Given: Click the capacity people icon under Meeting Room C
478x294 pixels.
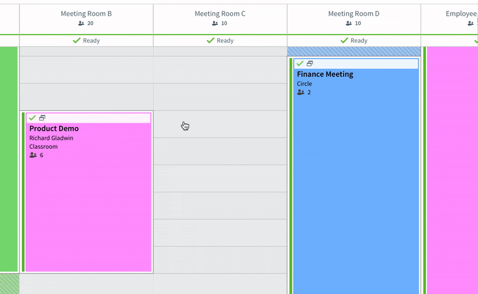Looking at the screenshot, I should point(215,23).
